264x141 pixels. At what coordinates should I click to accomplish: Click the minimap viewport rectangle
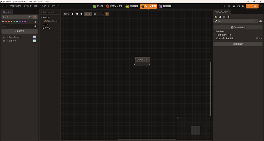click(x=196, y=130)
